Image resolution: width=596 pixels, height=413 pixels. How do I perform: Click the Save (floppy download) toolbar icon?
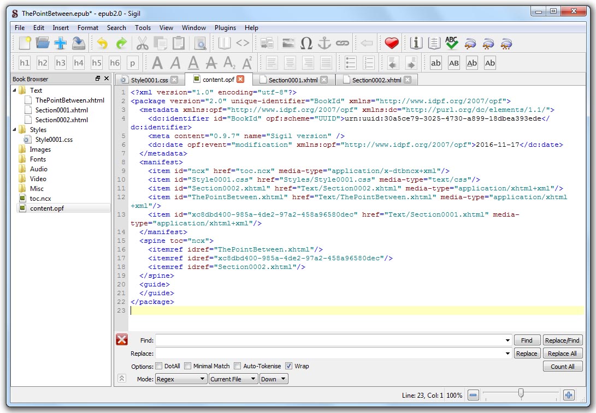click(79, 43)
